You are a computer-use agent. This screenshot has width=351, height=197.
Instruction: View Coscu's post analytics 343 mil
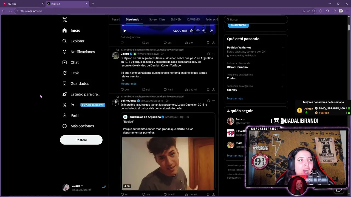[x=191, y=89]
